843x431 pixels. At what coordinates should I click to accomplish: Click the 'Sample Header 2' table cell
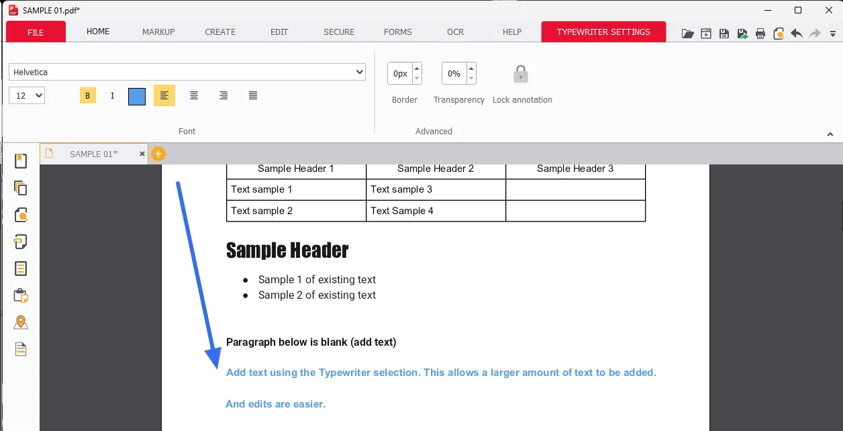tap(436, 169)
